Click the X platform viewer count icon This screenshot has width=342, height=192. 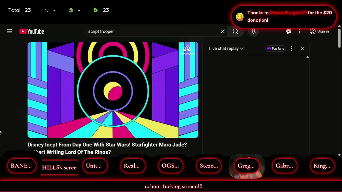click(46, 10)
